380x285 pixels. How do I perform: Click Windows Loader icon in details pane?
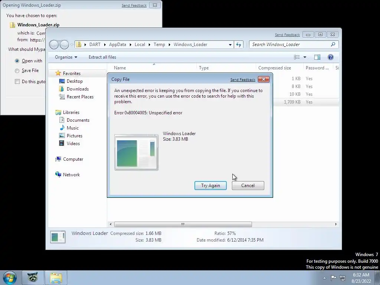coord(58,237)
